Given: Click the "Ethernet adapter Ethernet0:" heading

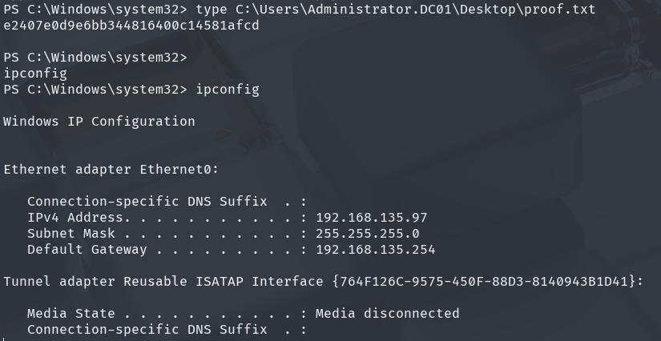Looking at the screenshot, I should click(x=111, y=170).
